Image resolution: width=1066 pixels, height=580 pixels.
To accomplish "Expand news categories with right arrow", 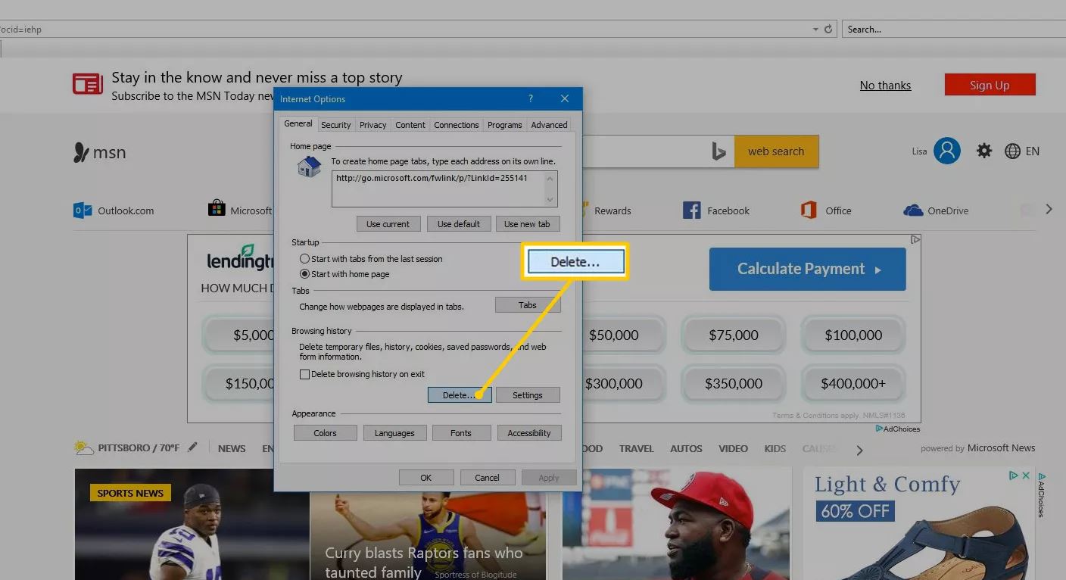I will pos(859,451).
